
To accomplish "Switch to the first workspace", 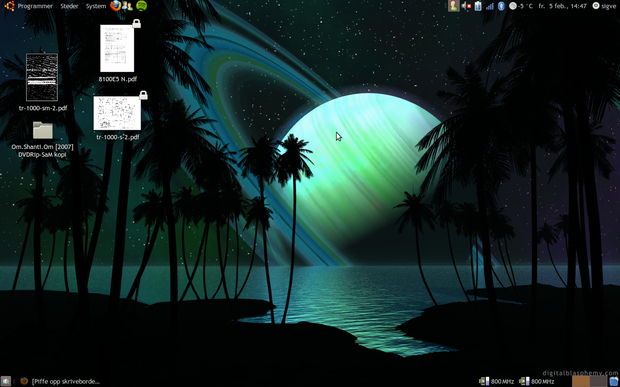I will (x=581, y=381).
